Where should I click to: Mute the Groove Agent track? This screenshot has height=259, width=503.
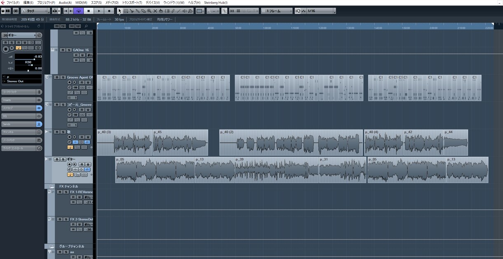coord(57,77)
